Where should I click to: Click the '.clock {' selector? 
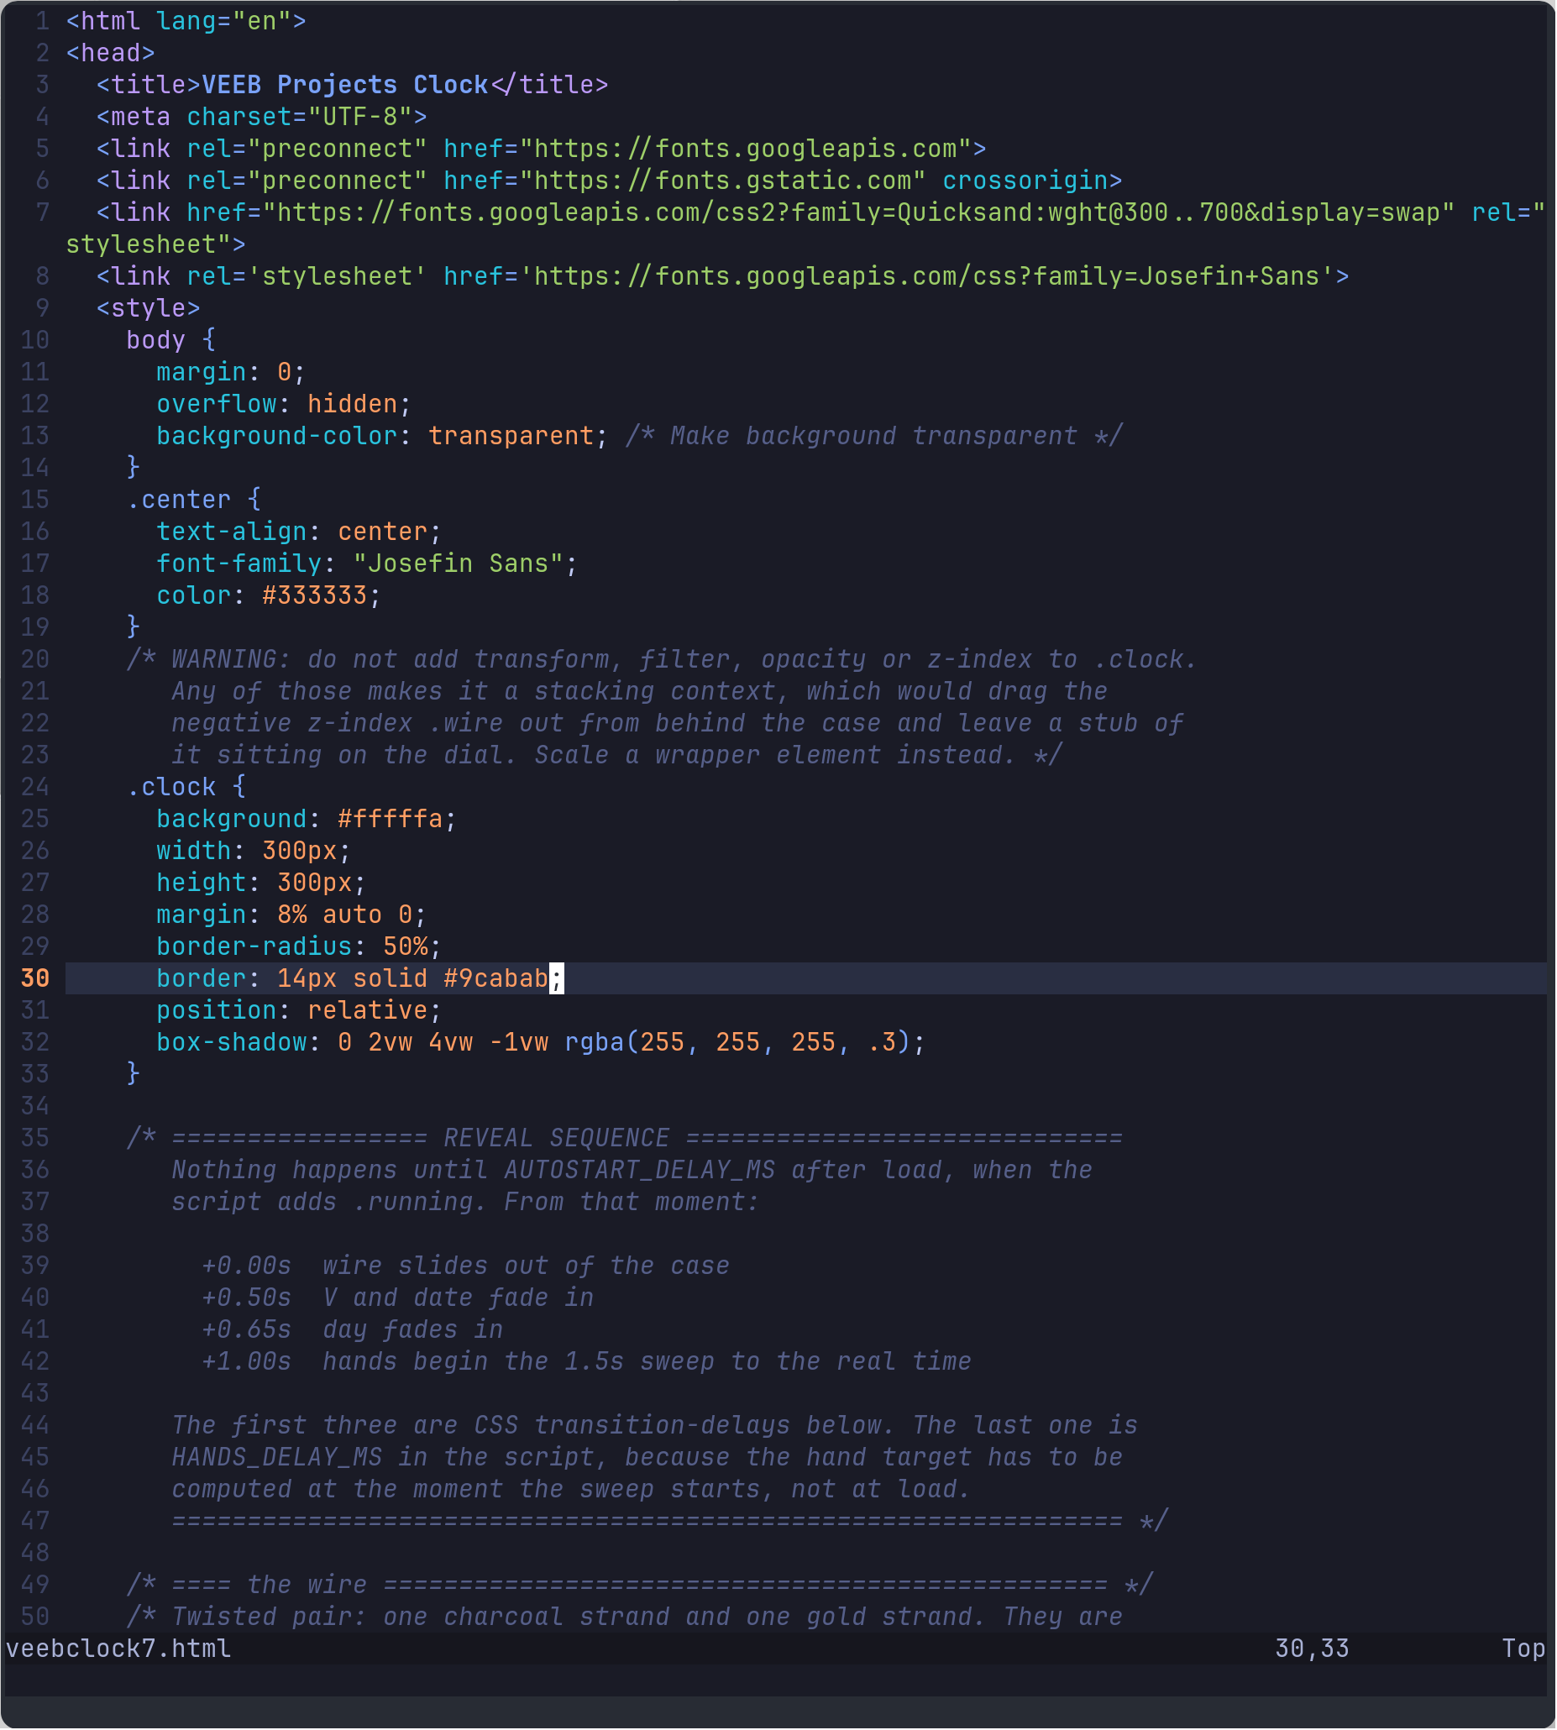(186, 787)
